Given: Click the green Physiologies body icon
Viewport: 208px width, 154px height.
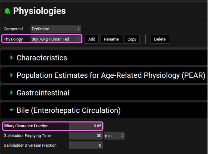Looking at the screenshot, I should [7, 11].
